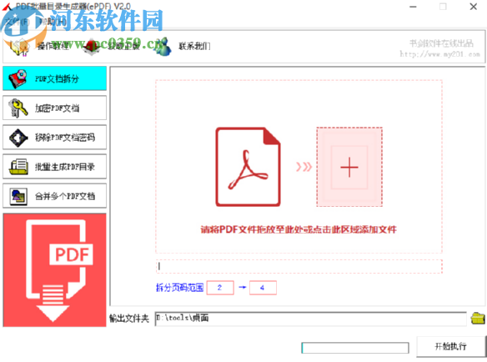This screenshot has height=362, width=487.
Task: Click the red download icon in toolbar
Action: 93,47
